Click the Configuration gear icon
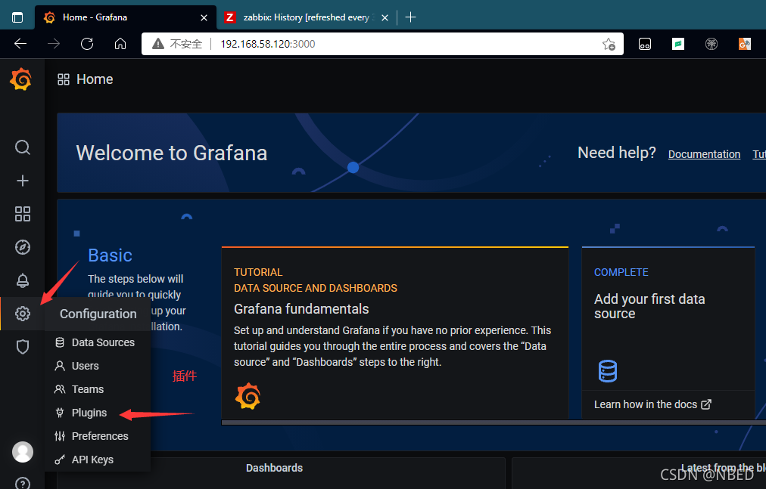This screenshot has width=766, height=489. pos(23,314)
